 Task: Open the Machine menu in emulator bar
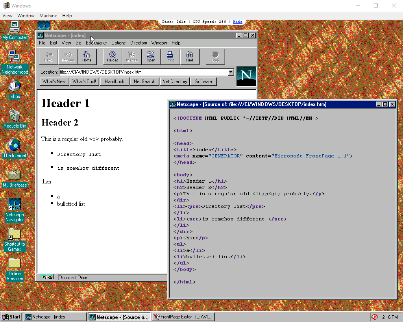pyautogui.click(x=48, y=16)
